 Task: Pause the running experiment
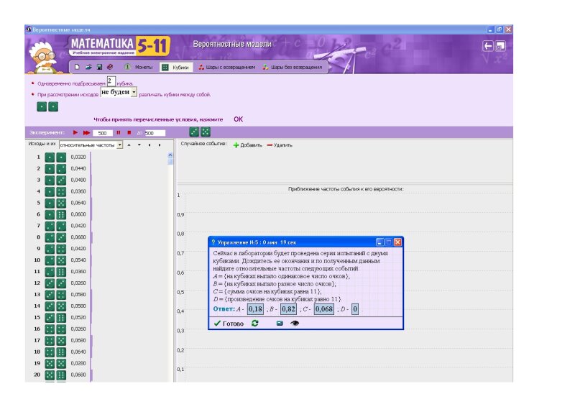pos(118,133)
